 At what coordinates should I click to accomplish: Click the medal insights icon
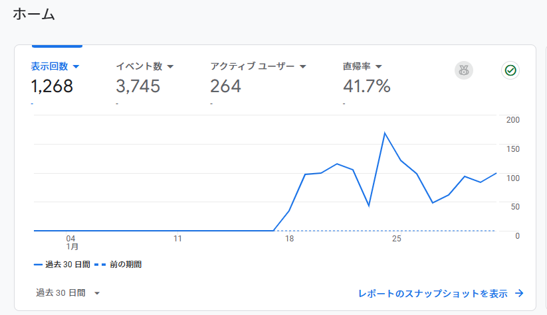point(463,70)
